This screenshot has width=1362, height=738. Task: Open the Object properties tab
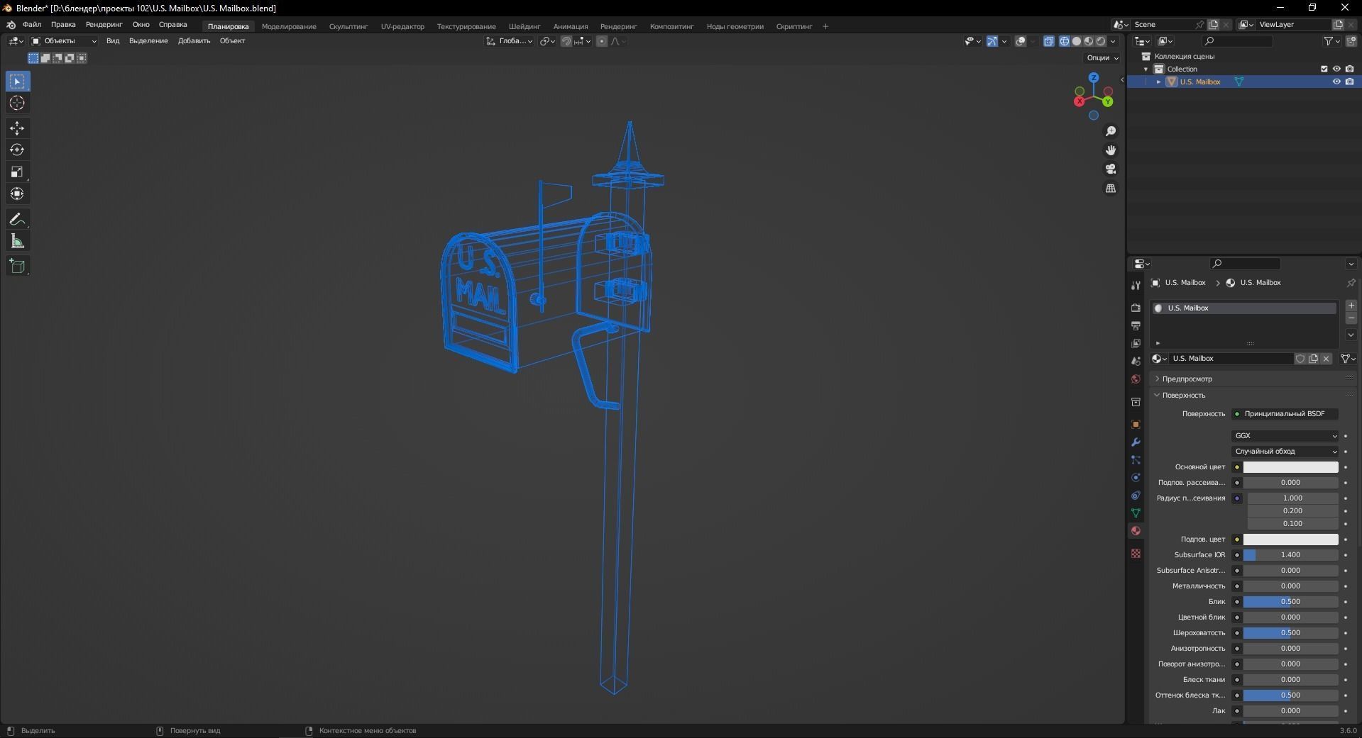1136,424
